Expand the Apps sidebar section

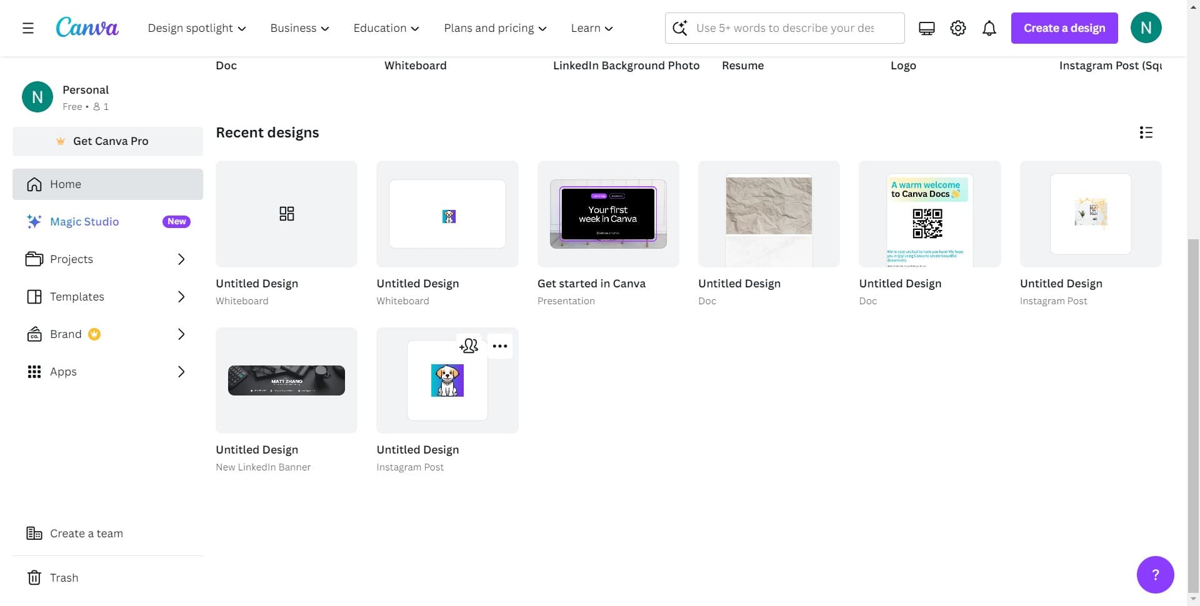(x=181, y=372)
